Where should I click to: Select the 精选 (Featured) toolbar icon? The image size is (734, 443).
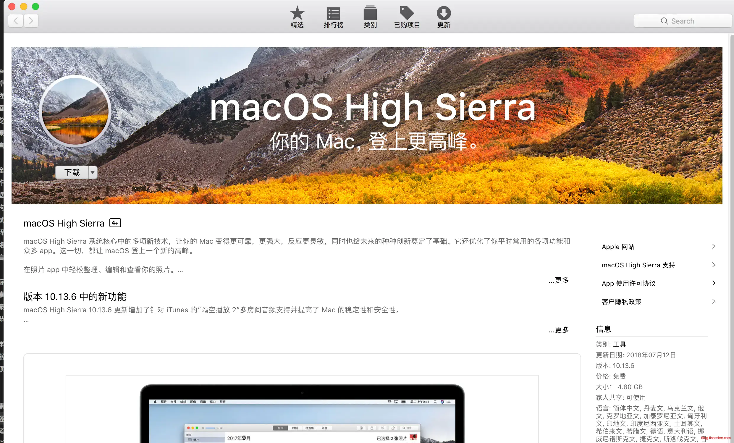click(x=297, y=17)
